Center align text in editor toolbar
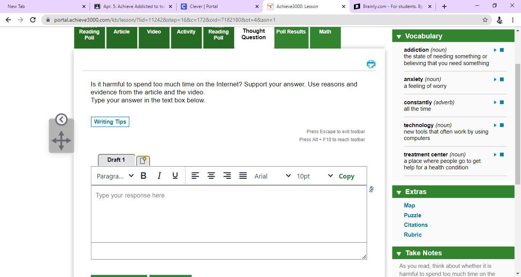 tap(211, 176)
